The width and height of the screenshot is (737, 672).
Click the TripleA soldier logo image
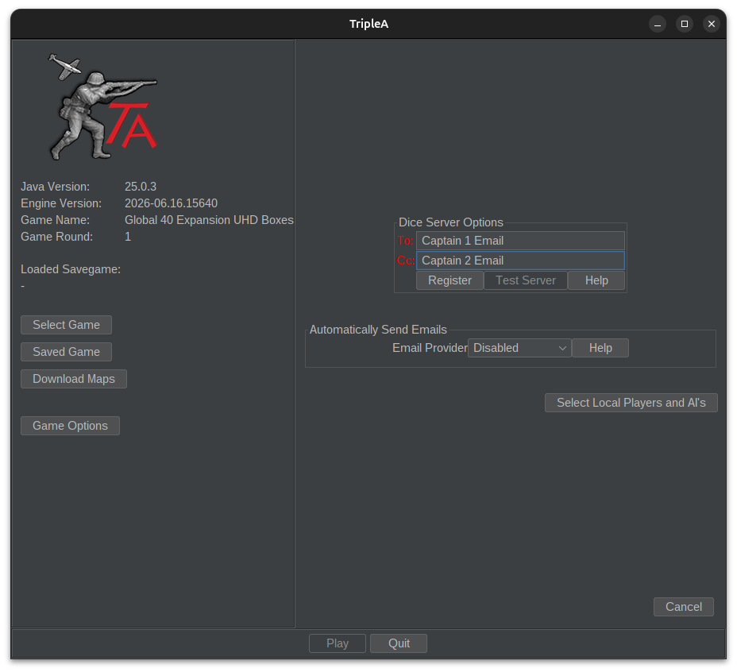point(103,107)
